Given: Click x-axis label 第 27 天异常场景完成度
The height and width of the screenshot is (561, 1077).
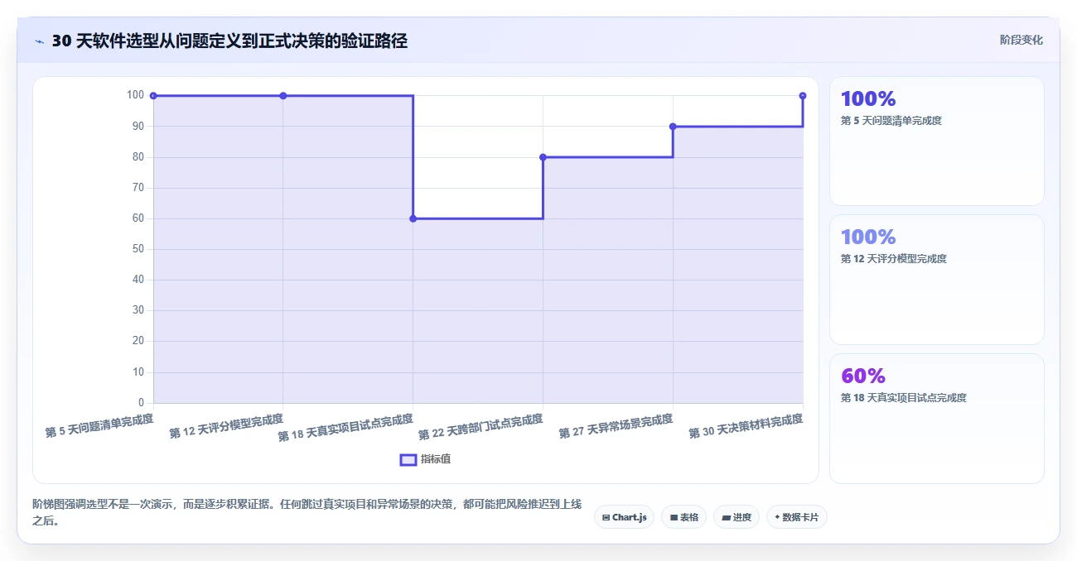Looking at the screenshot, I should [x=616, y=426].
